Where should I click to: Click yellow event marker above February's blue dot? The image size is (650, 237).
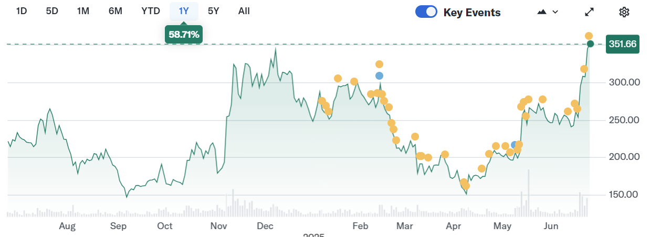[x=379, y=64]
